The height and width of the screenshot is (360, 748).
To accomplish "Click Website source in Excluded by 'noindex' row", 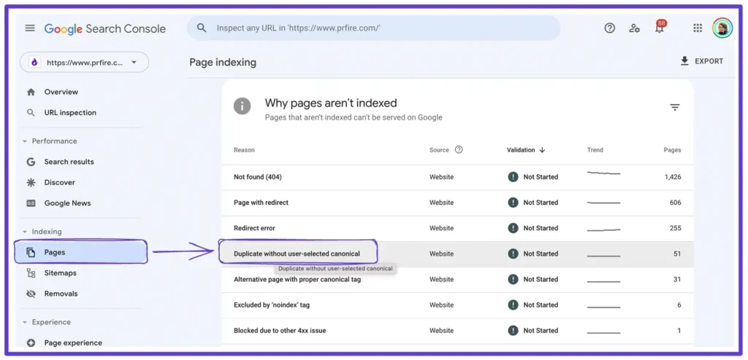I will [441, 305].
